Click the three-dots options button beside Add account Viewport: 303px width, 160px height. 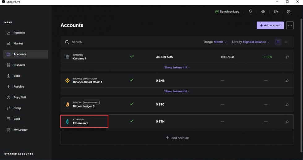click(290, 25)
